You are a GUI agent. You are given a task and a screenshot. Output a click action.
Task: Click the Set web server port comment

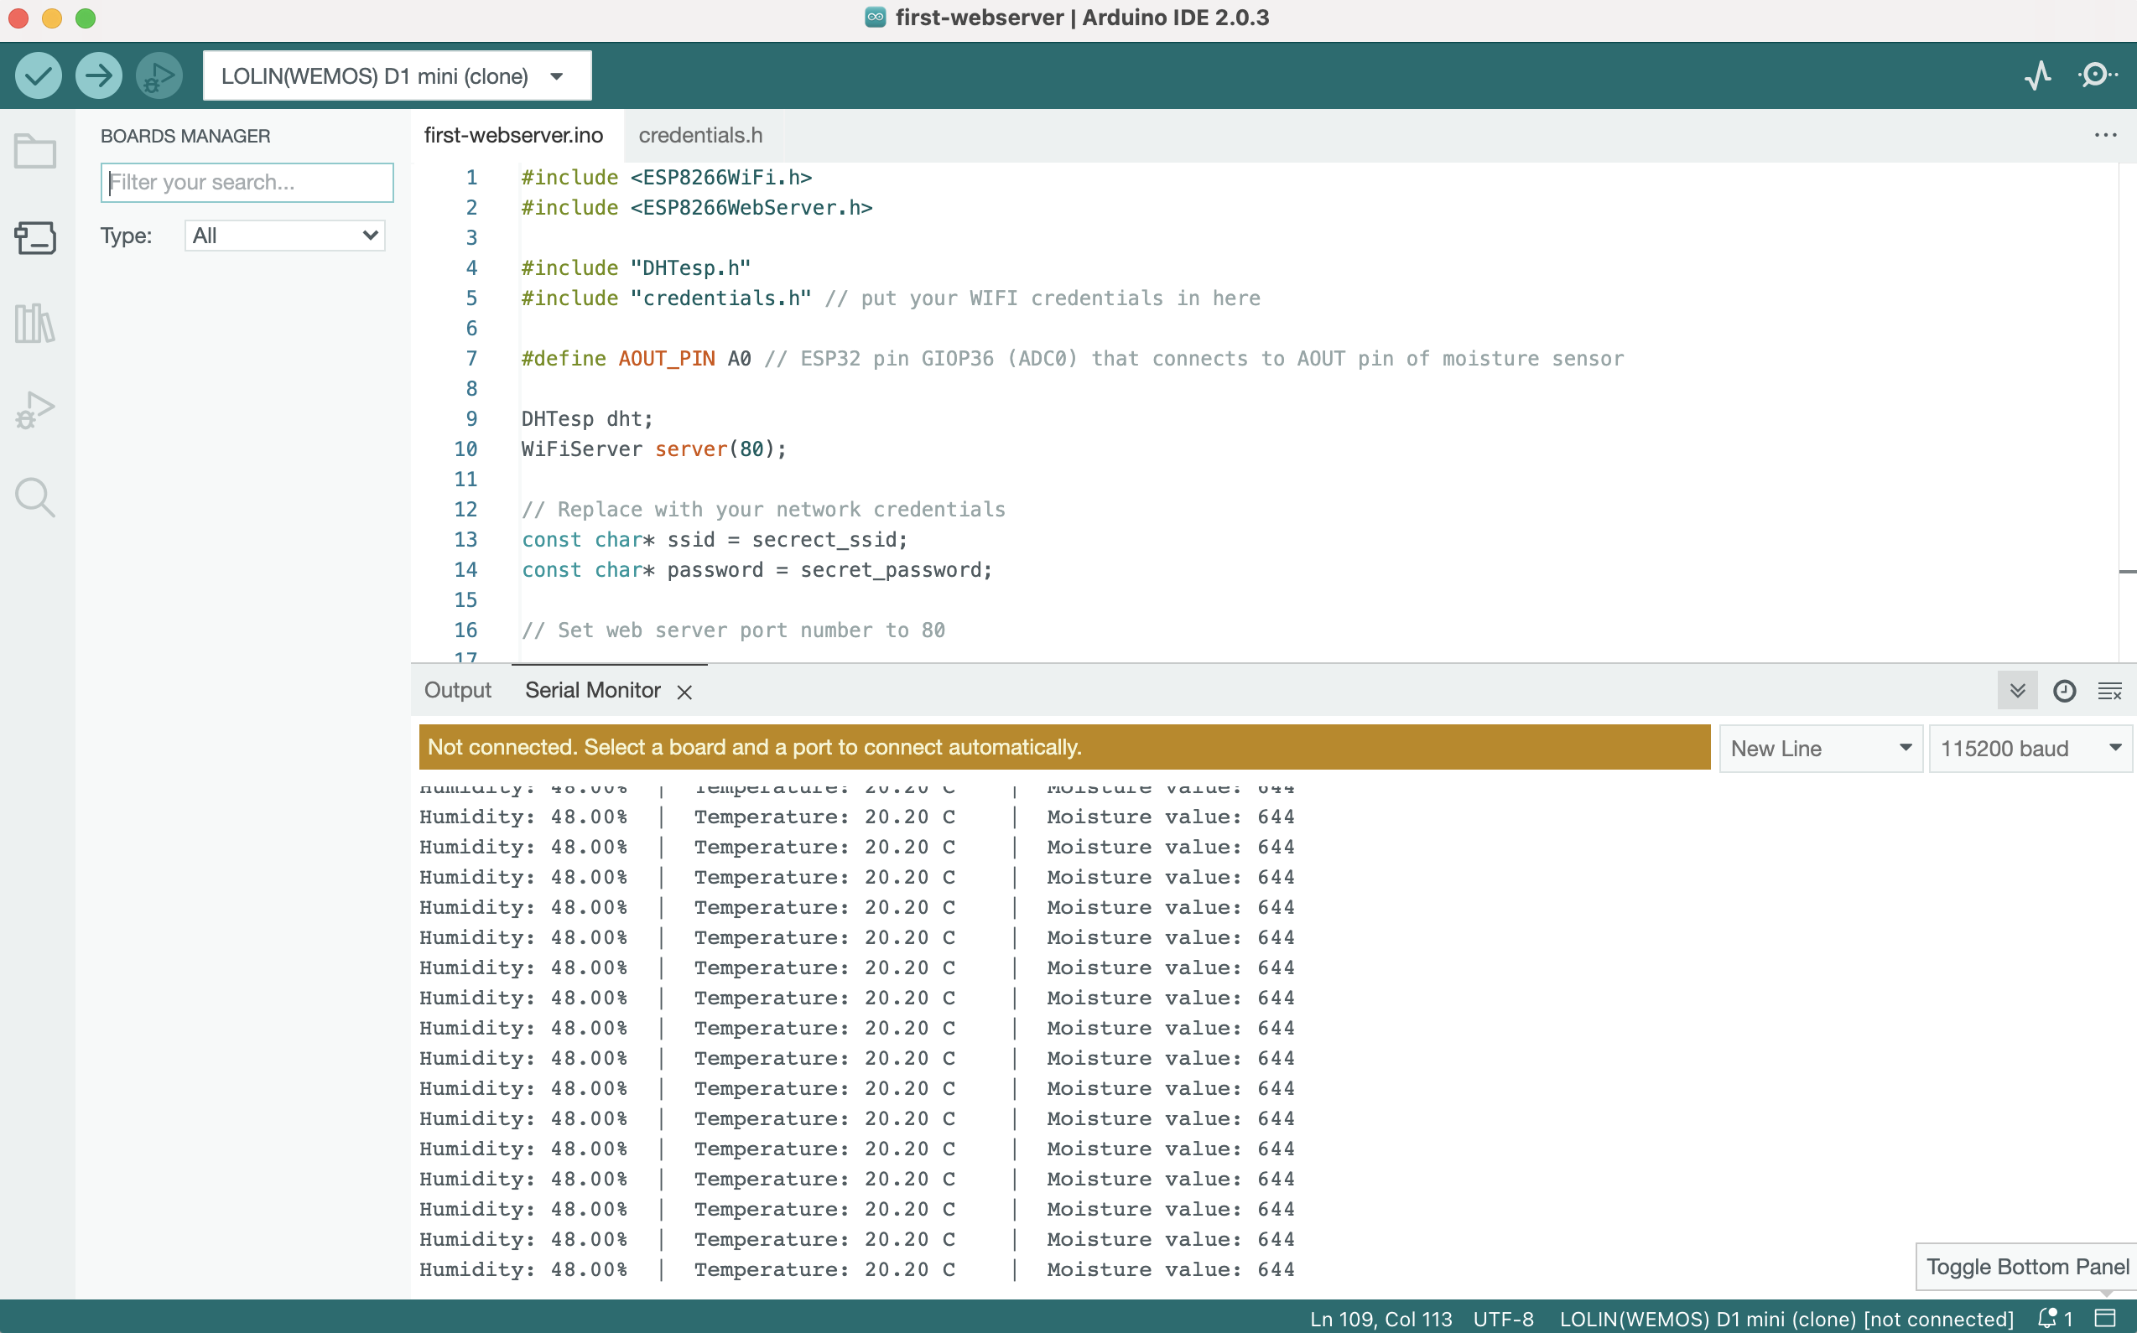[733, 630]
